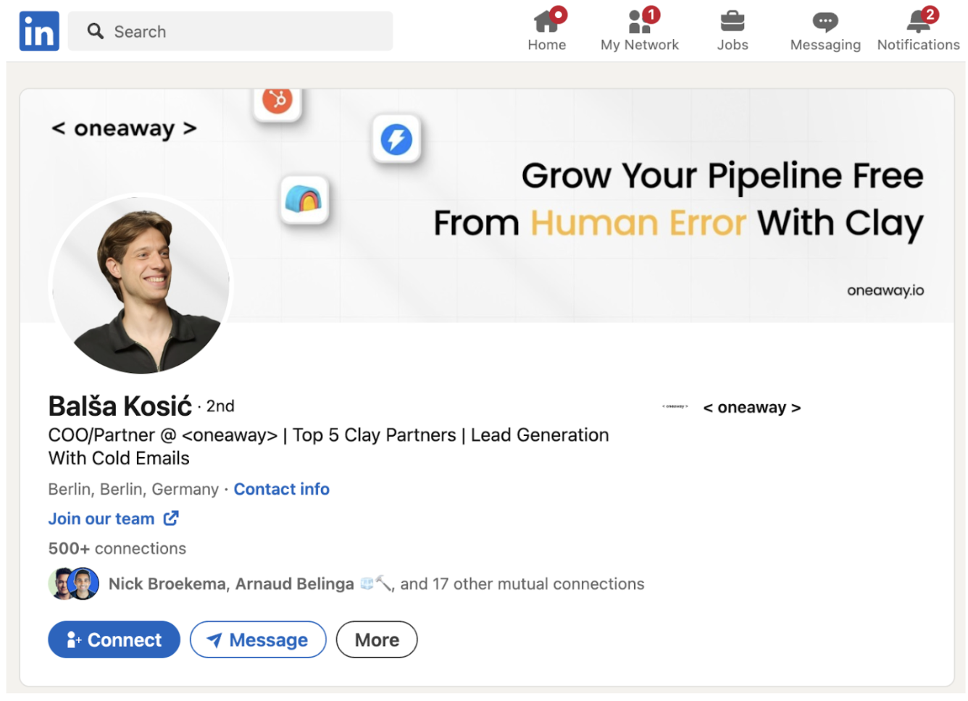The image size is (968, 701).
Task: Open the More options button
Action: [377, 639]
